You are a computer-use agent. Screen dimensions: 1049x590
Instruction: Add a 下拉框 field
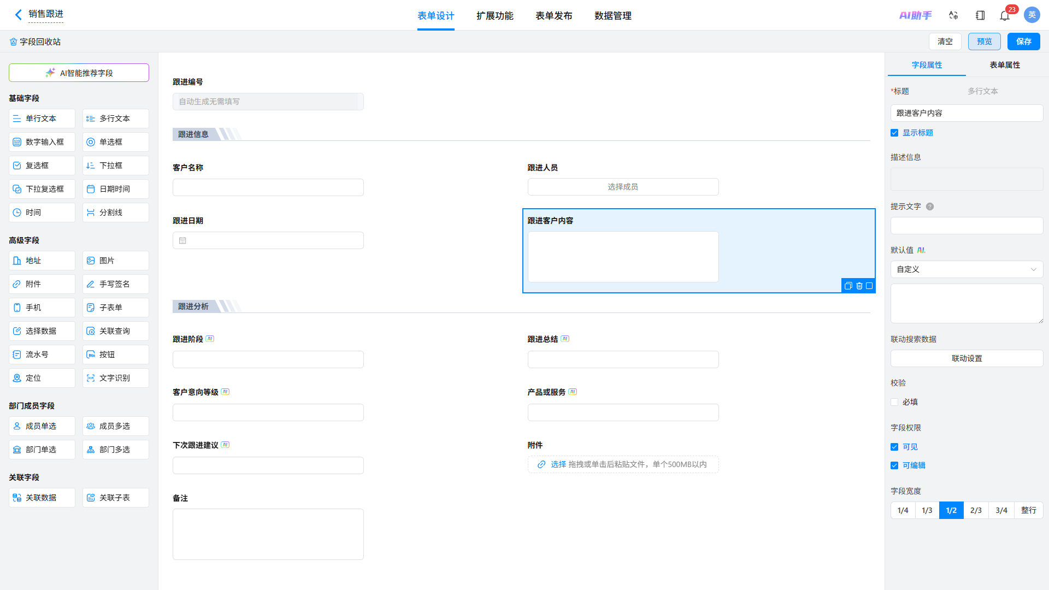pos(116,166)
